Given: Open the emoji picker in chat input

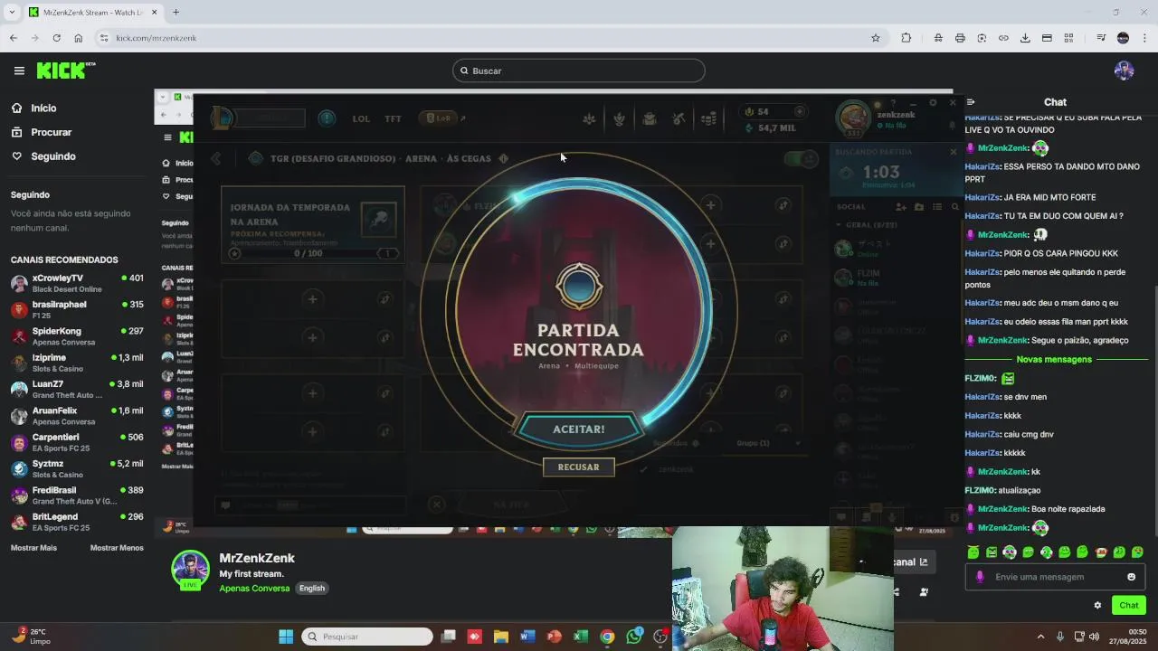Looking at the screenshot, I should [x=1131, y=577].
